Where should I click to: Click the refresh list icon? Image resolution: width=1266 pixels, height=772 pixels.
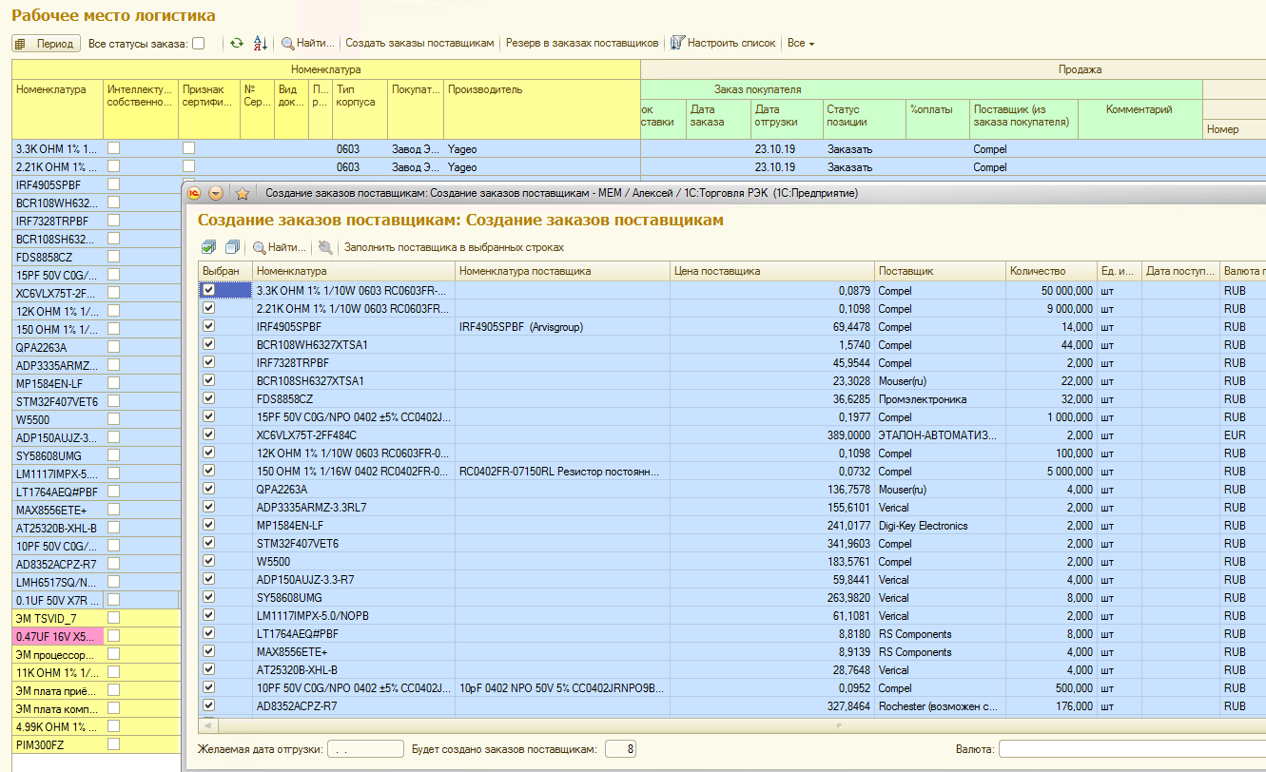point(237,43)
